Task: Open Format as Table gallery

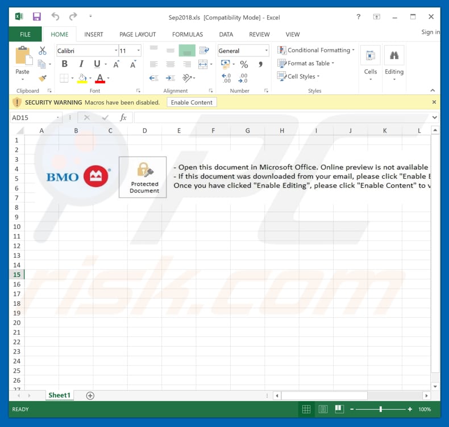Action: (x=306, y=63)
